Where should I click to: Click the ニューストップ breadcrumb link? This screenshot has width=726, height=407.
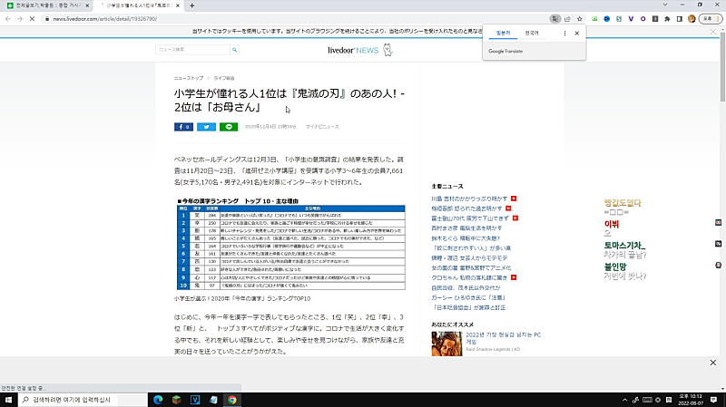(188, 79)
